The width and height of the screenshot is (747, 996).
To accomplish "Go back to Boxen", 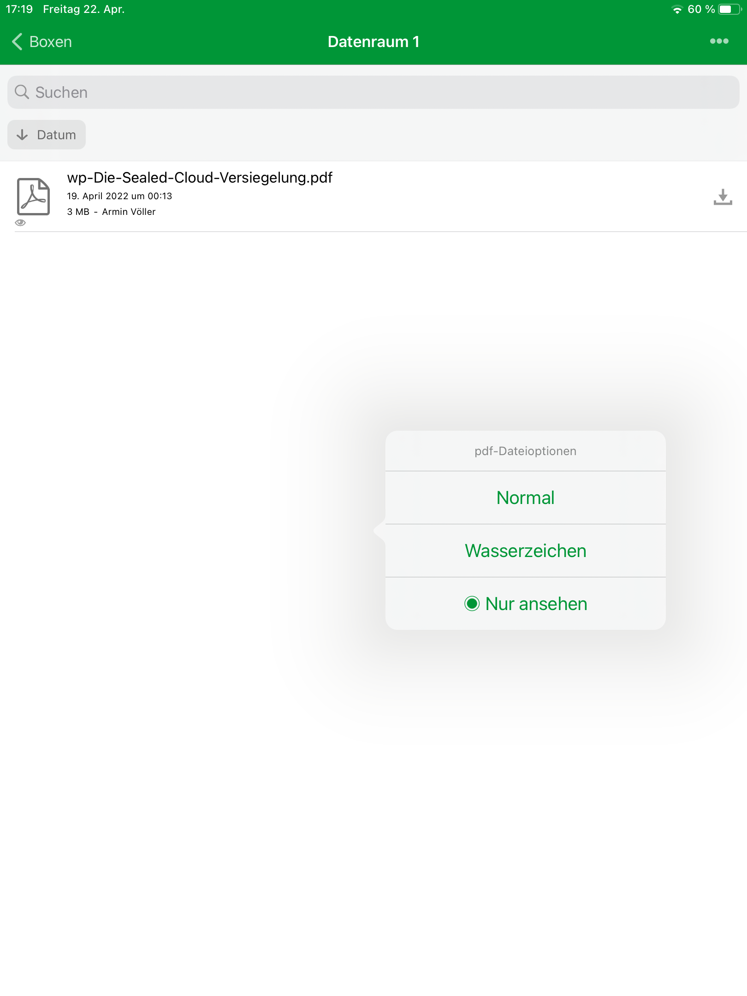I will pos(41,41).
